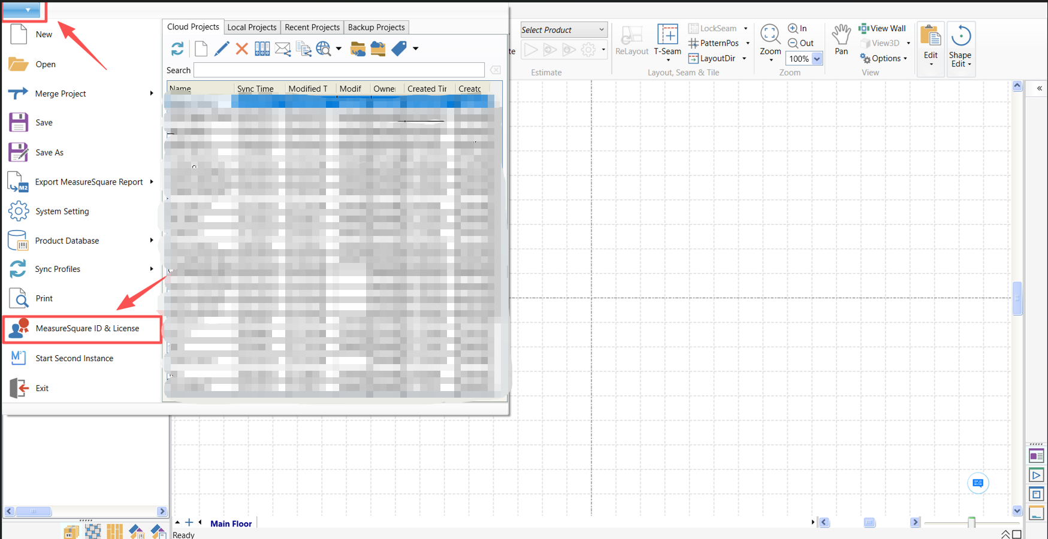Click the blue binders archive icon

(262, 49)
